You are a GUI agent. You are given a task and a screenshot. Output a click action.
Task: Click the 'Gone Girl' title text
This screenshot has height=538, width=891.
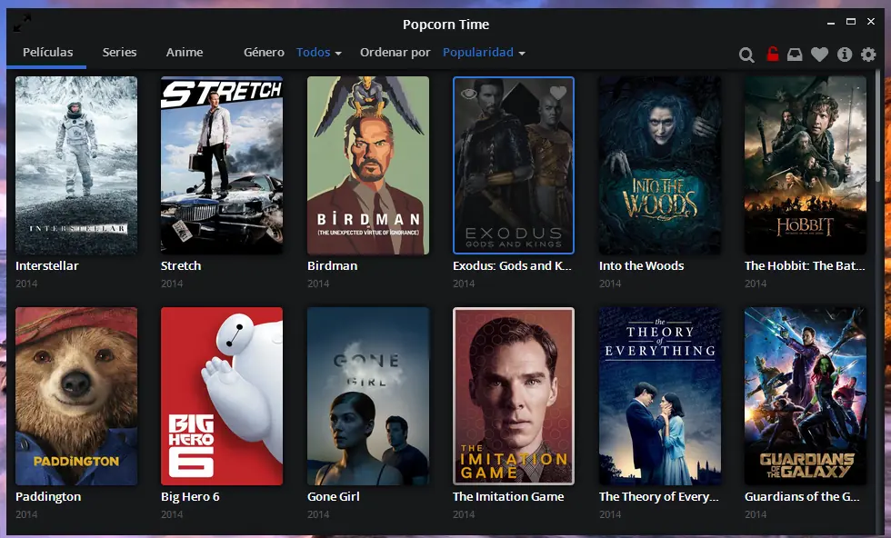(334, 496)
